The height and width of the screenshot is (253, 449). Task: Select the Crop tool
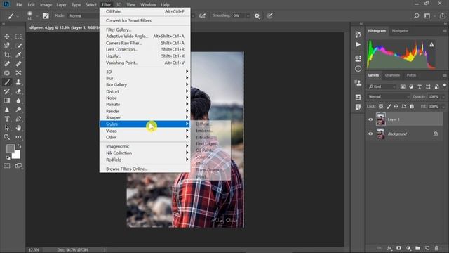(x=7, y=55)
